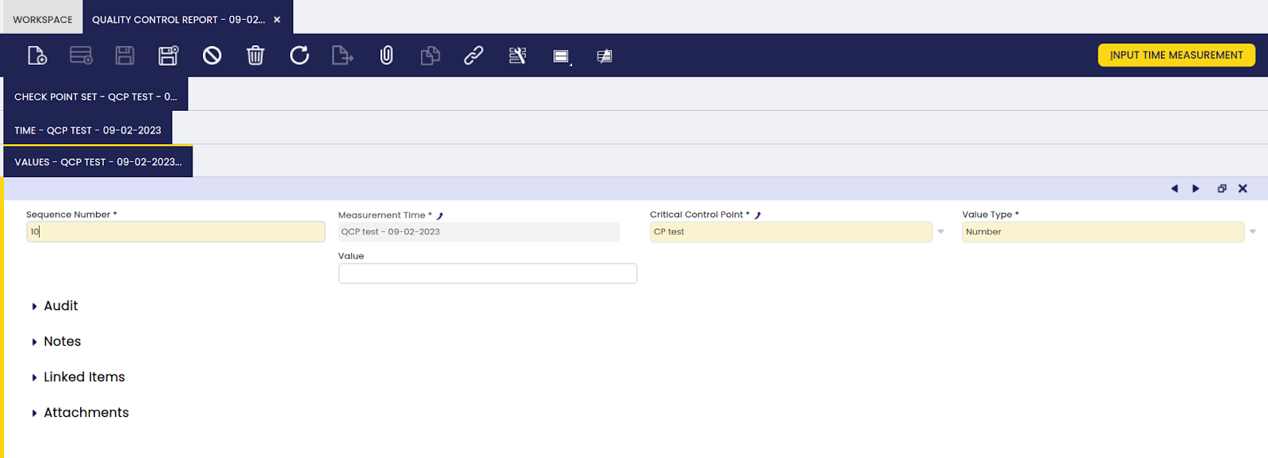The image size is (1268, 458).
Task: Refresh the record using the reload icon
Action: 299,55
